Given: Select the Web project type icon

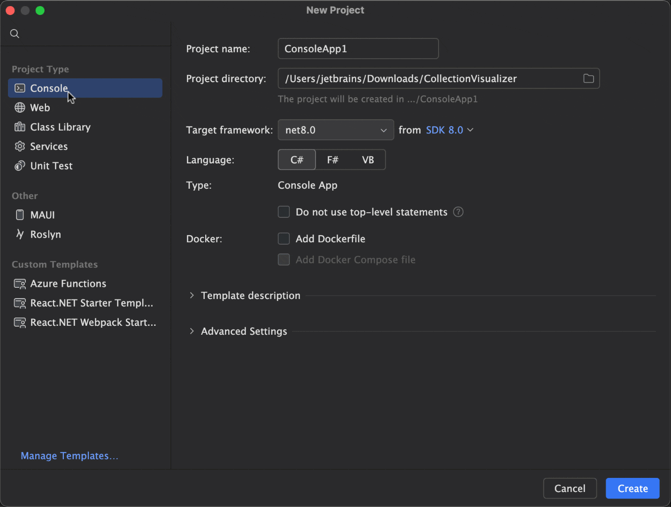Looking at the screenshot, I should [x=20, y=108].
